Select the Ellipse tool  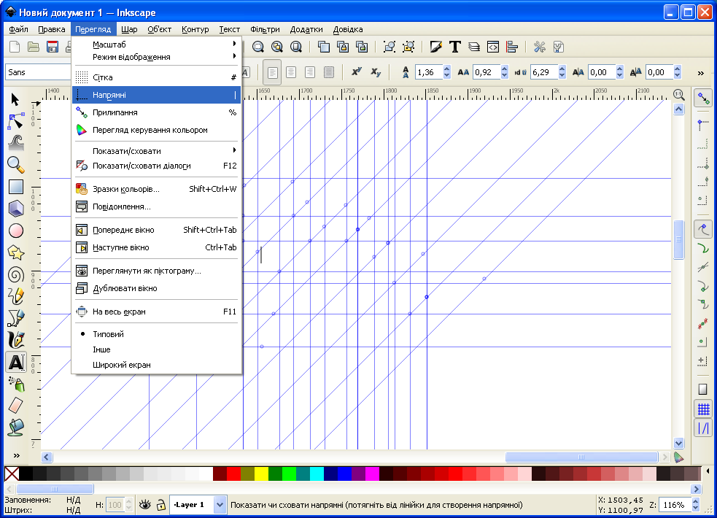[x=15, y=231]
